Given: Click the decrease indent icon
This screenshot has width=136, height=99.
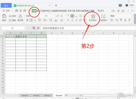Looking at the screenshot, I should tap(81, 16).
